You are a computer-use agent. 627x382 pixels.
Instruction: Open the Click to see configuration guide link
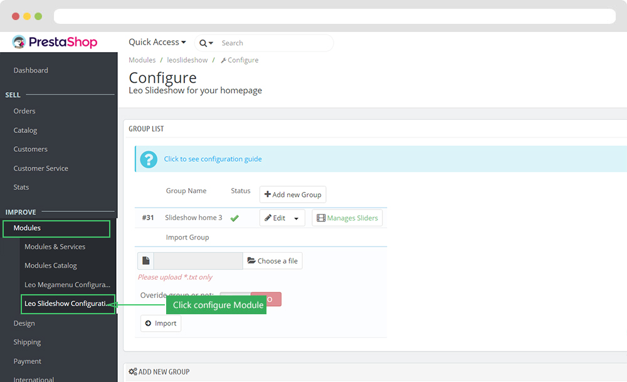click(213, 159)
